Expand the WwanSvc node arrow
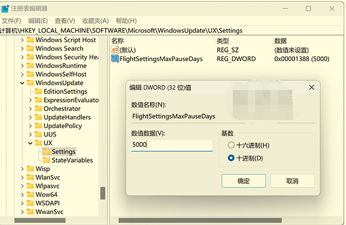The width and height of the screenshot is (346, 225). [x=22, y=212]
